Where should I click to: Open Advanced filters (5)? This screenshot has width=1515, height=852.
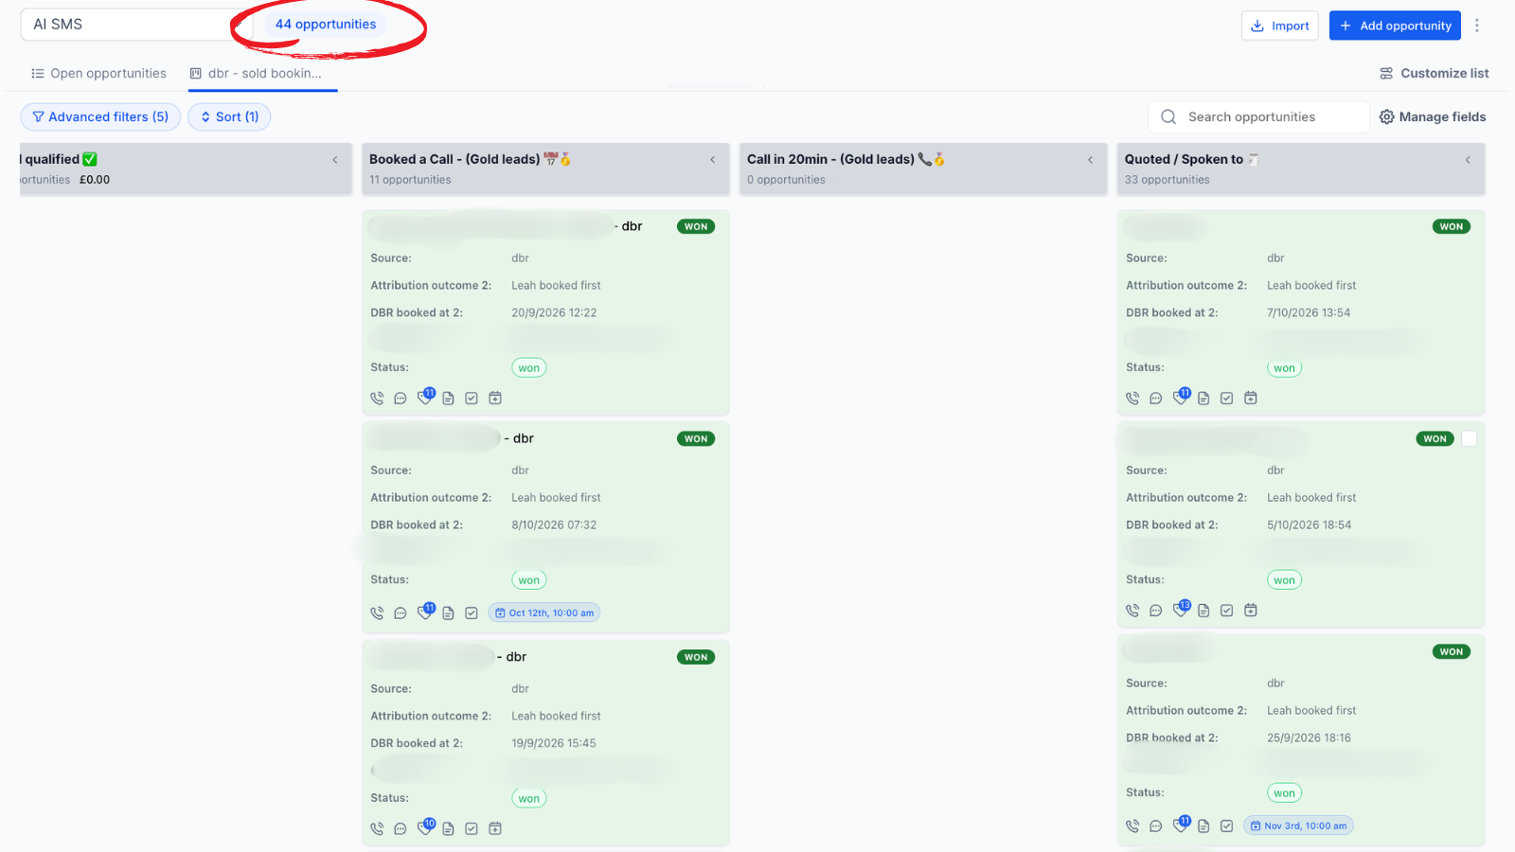pyautogui.click(x=100, y=117)
